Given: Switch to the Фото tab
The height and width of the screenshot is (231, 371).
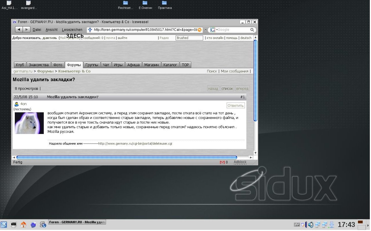Looking at the screenshot, I should 58,65.
